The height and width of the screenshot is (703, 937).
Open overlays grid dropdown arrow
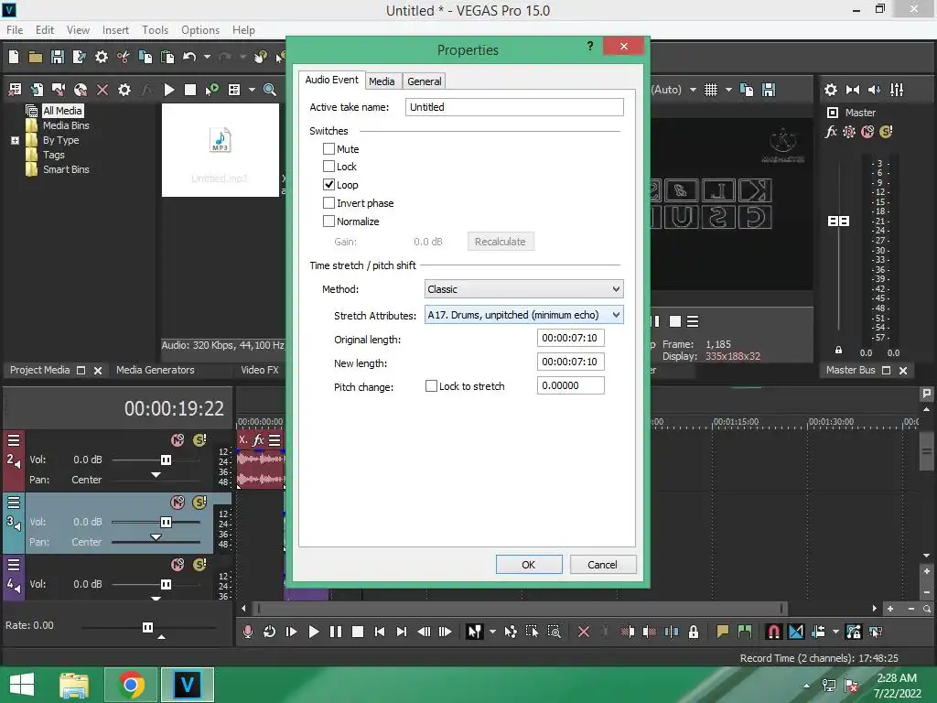[x=728, y=90]
